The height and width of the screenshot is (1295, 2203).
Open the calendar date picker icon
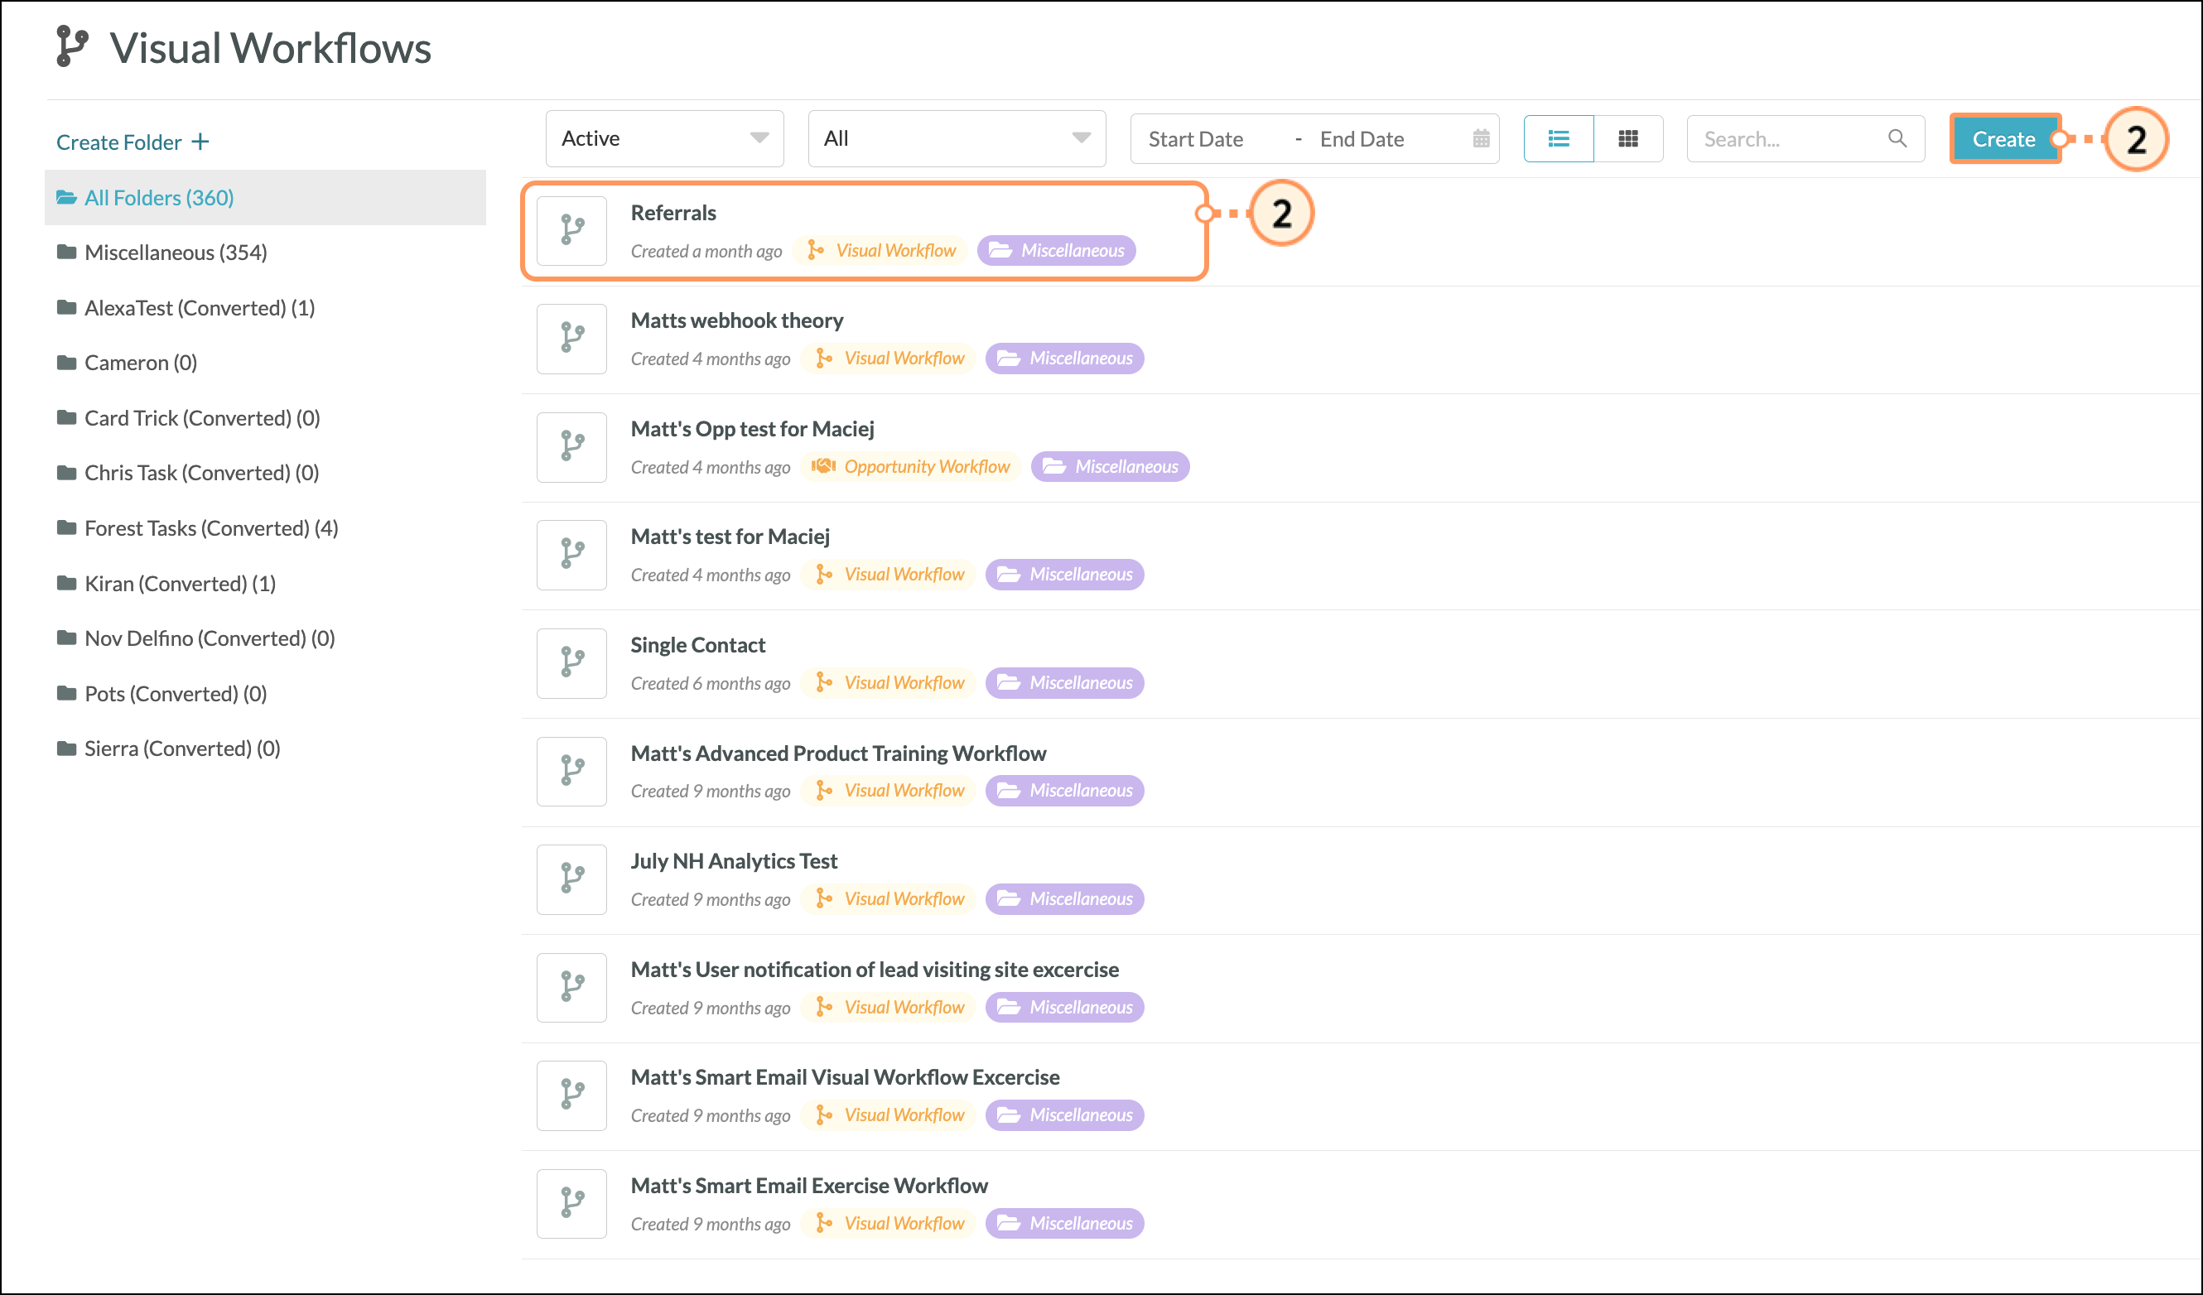click(x=1481, y=139)
